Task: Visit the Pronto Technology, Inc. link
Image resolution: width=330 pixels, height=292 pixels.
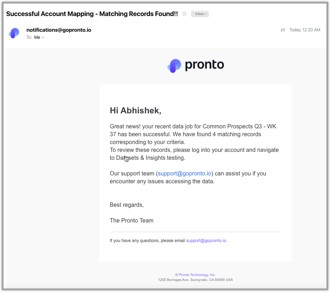Action: click(197, 275)
